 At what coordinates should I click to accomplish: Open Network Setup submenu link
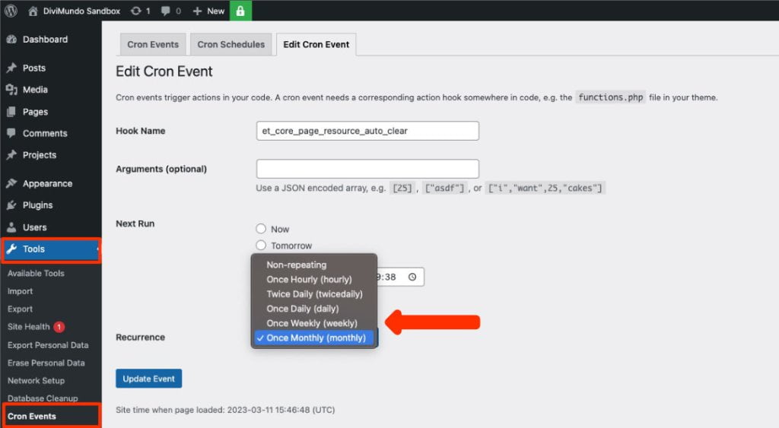(x=36, y=380)
